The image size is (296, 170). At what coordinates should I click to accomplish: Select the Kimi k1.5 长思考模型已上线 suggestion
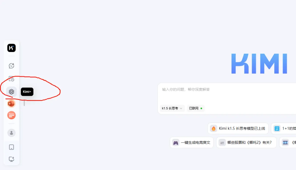(x=238, y=128)
